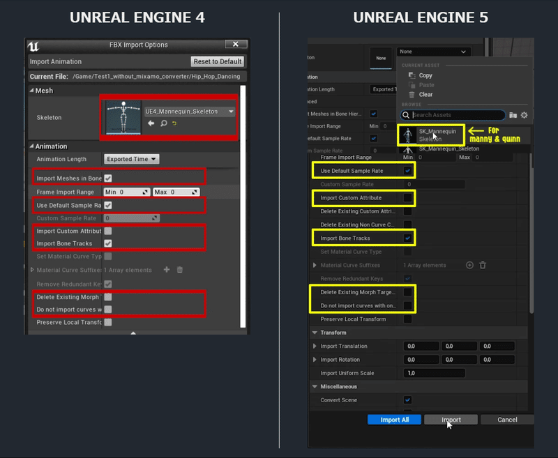558x458 pixels.
Task: Click the UE5 options panel scrollbar
Action: 531,234
